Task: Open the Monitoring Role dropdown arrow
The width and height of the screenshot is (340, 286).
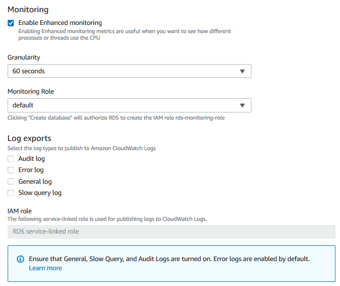Action: tap(242, 105)
